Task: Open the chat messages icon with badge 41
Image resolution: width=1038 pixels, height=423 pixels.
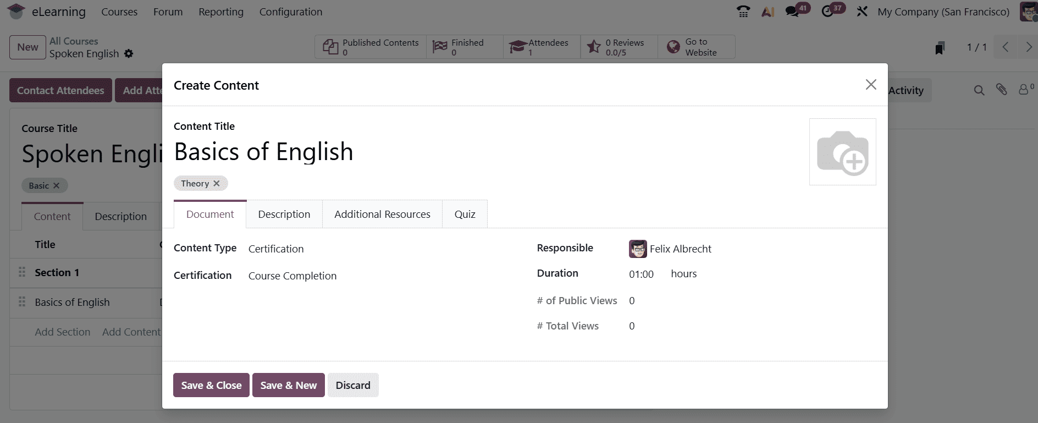Action: pos(792,12)
